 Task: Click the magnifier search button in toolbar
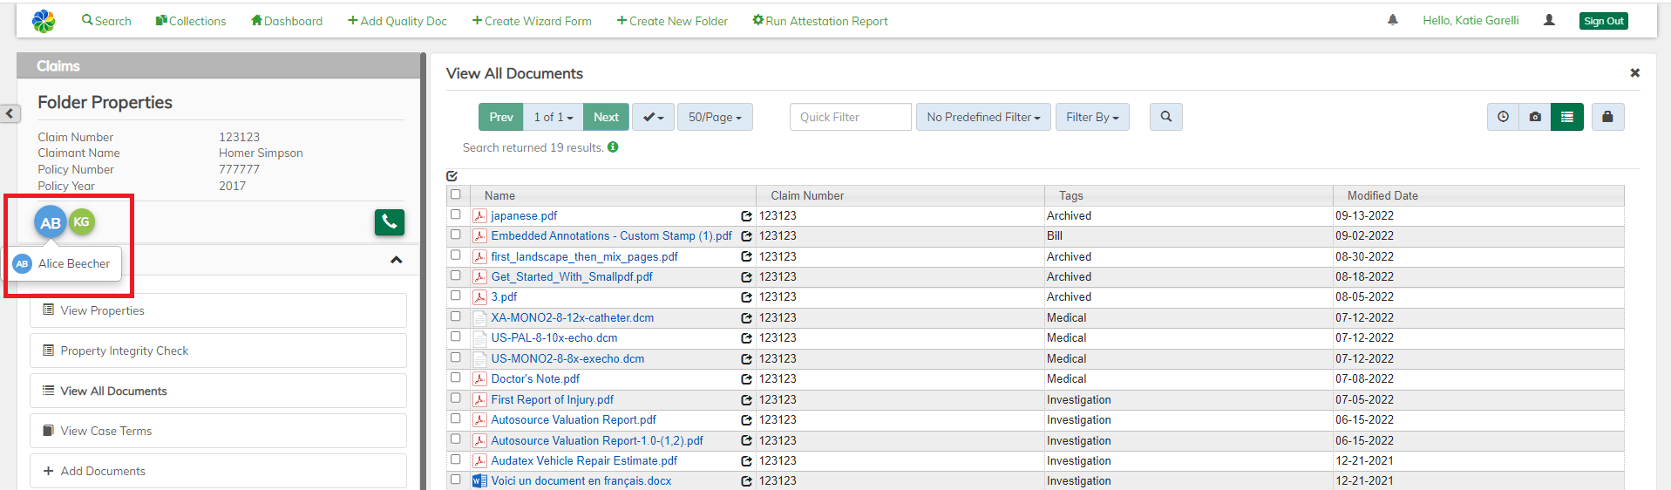tap(1165, 117)
